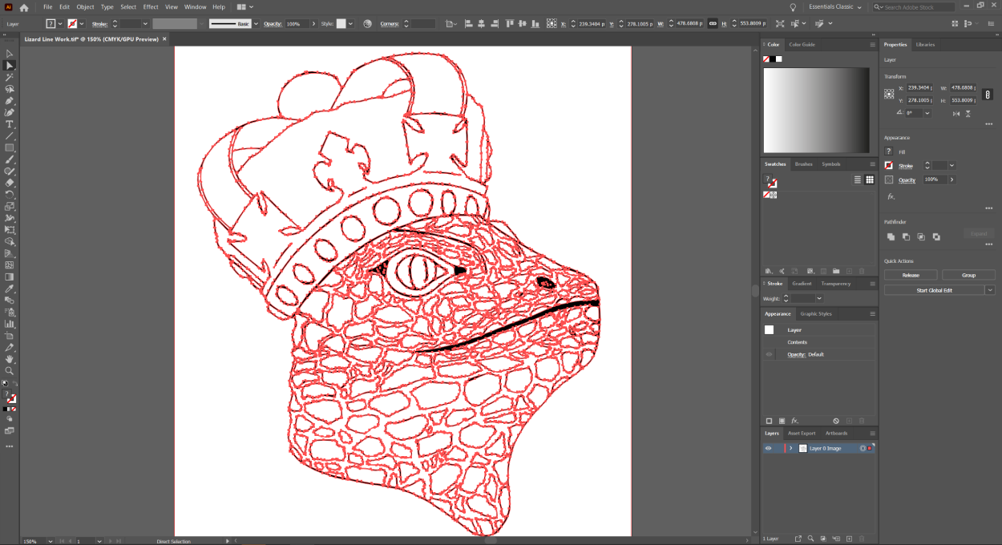
Task: Activate the Zoom tool magnifier
Action: [x=10, y=371]
